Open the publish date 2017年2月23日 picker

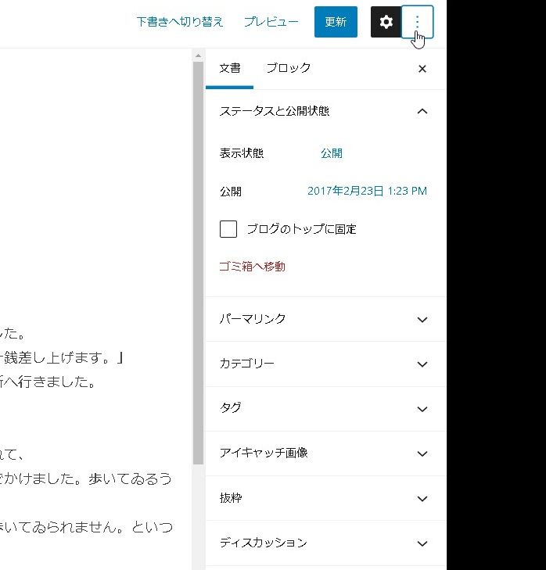pos(367,191)
